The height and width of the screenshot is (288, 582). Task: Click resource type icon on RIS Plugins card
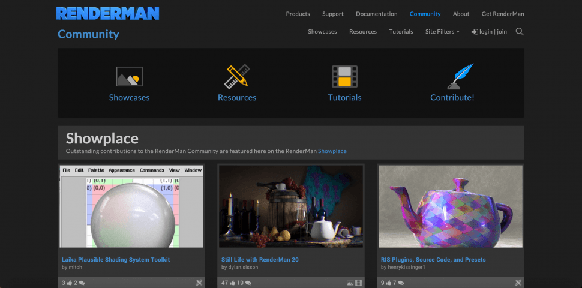point(518,283)
